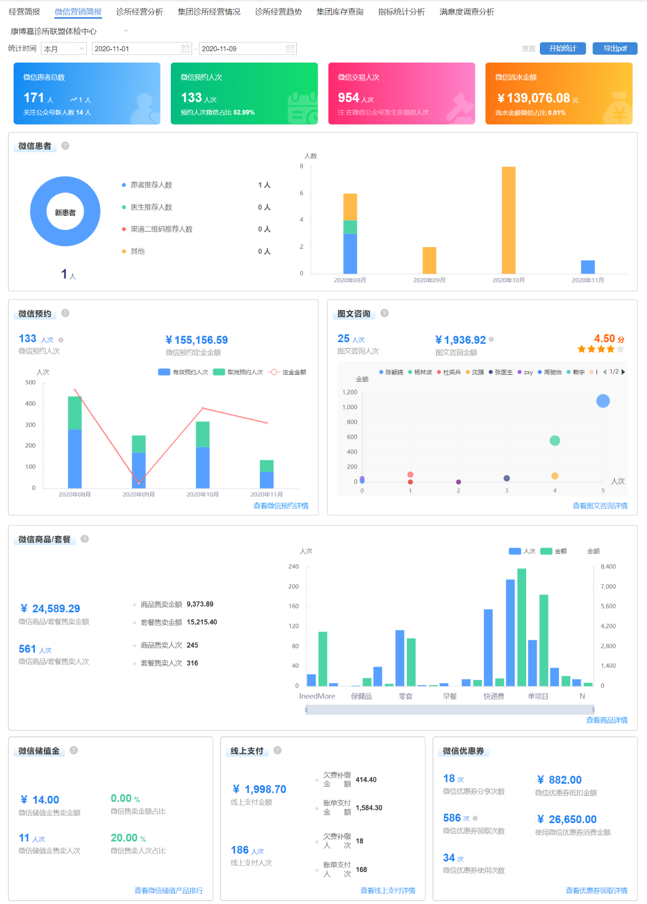The height and width of the screenshot is (904, 647).
Task: Open the 查看微信预约详情 link
Action: click(x=281, y=506)
